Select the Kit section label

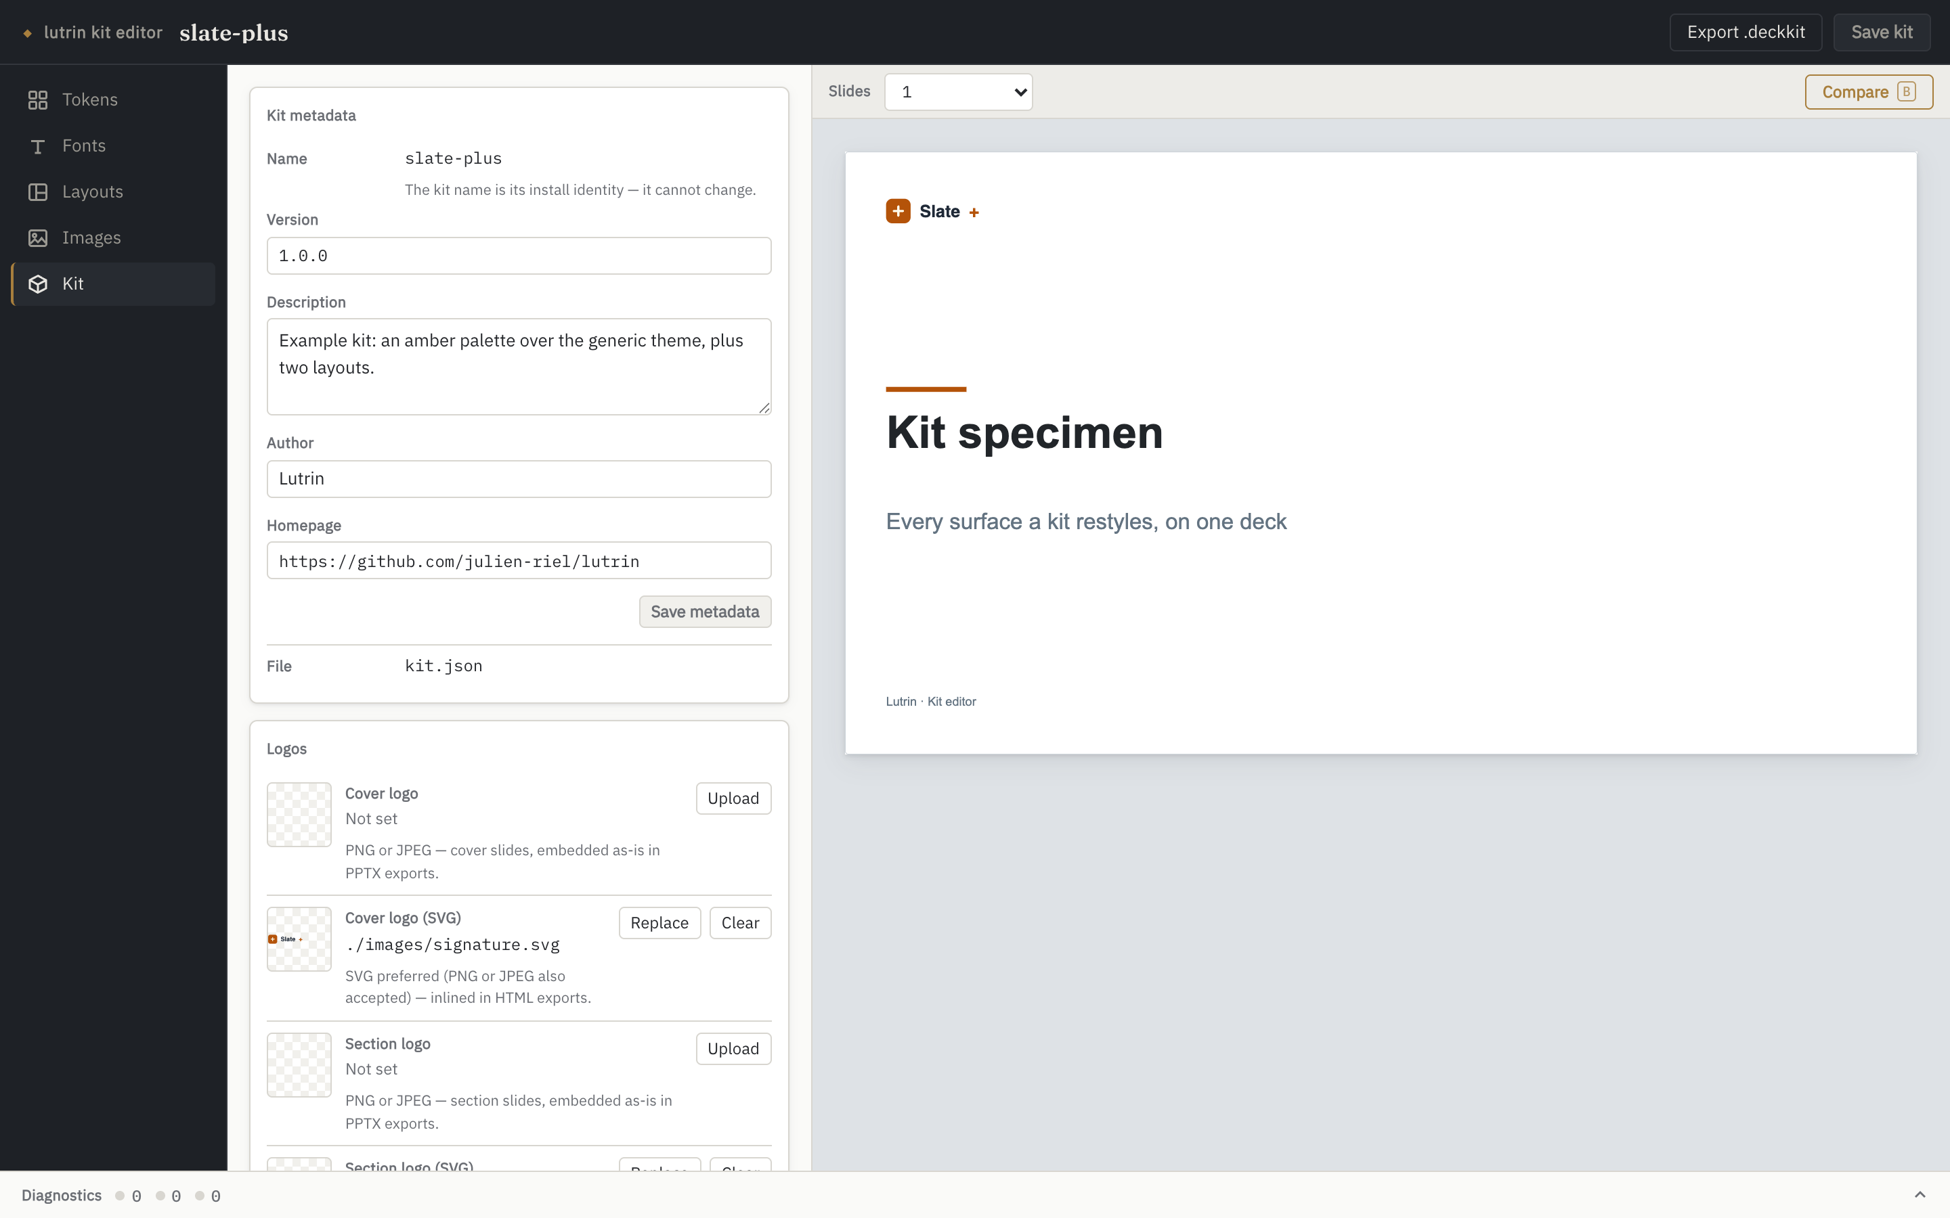[72, 284]
